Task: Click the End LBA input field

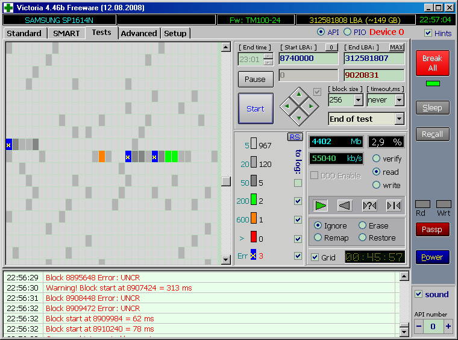Action: 374,58
